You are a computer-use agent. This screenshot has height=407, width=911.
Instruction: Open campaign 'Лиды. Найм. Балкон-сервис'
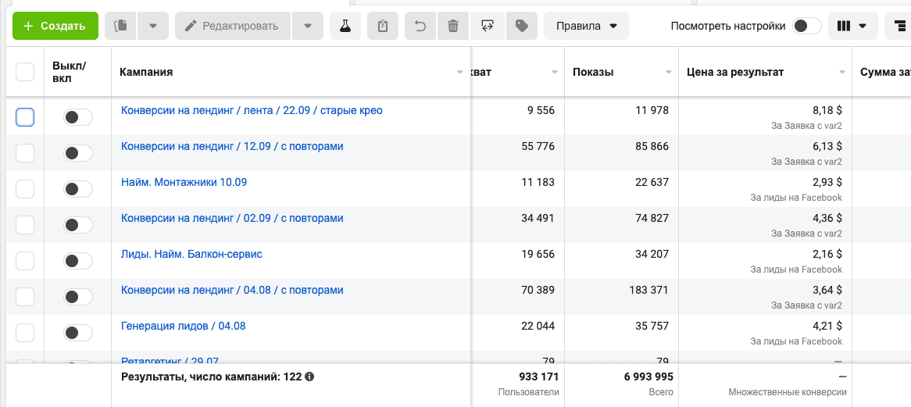tap(191, 255)
